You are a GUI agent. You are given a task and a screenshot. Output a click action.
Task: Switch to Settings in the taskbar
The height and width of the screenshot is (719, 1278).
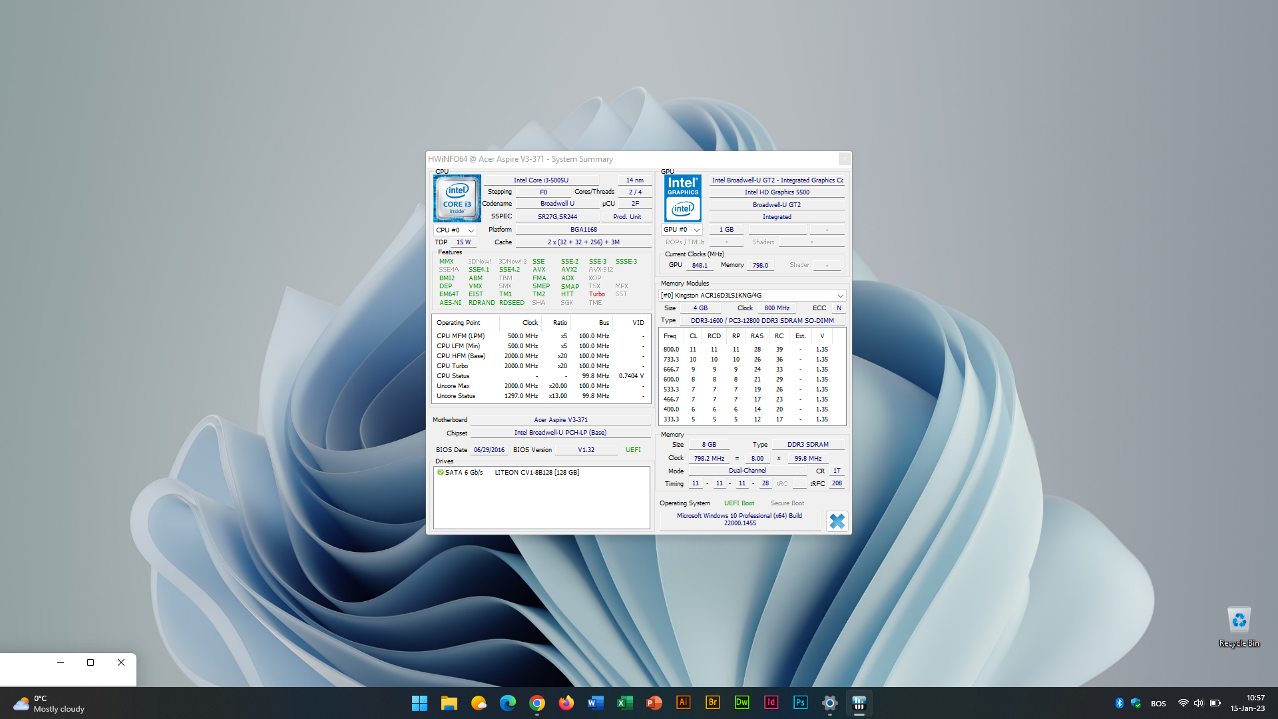829,703
